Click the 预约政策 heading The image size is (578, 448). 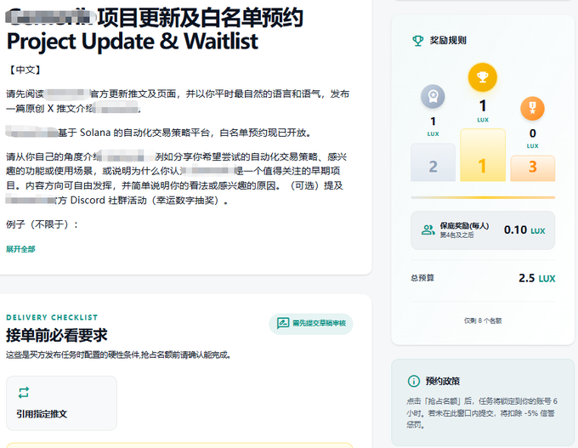(442, 381)
